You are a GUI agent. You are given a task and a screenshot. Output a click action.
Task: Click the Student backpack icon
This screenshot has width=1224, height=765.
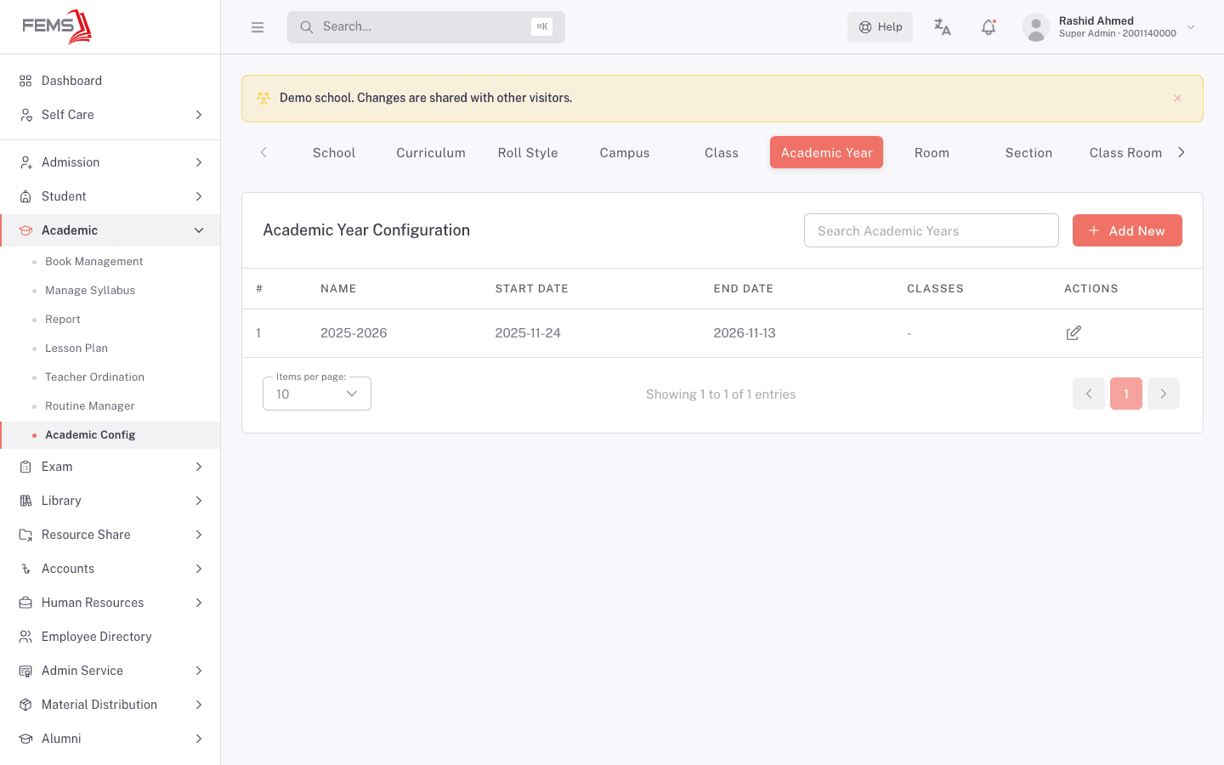(x=25, y=196)
